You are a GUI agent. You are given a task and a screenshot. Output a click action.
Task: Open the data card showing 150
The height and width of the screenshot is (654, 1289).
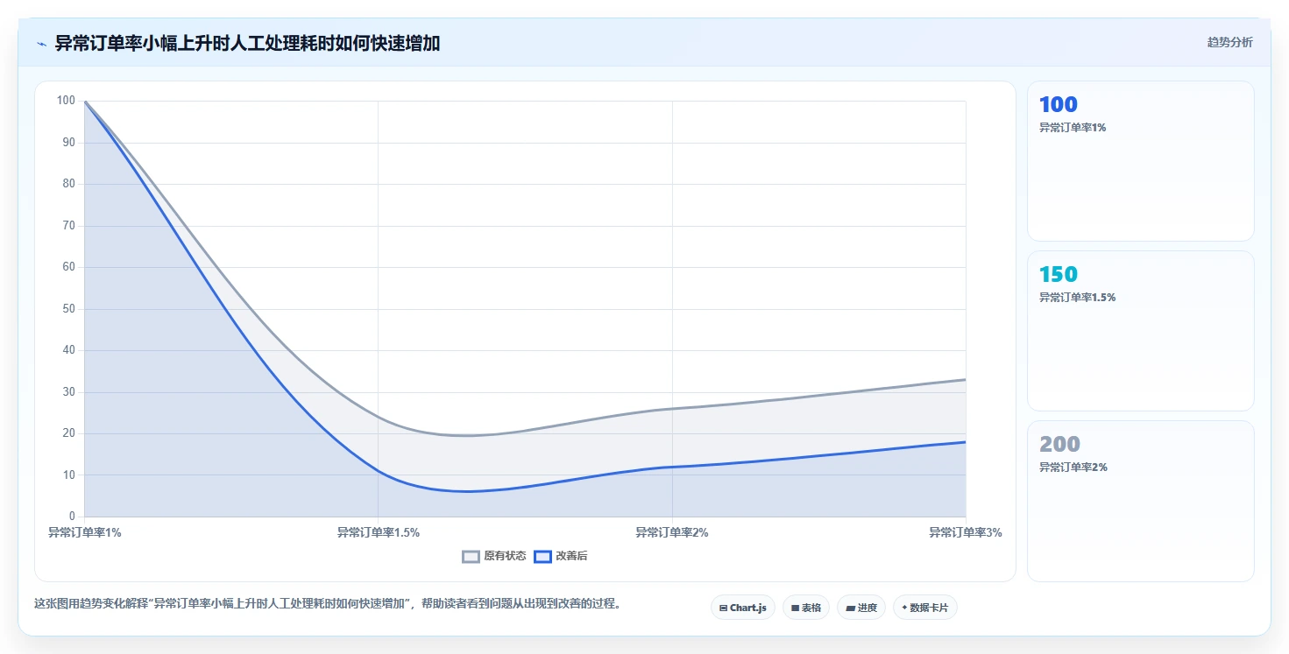[x=1141, y=331]
